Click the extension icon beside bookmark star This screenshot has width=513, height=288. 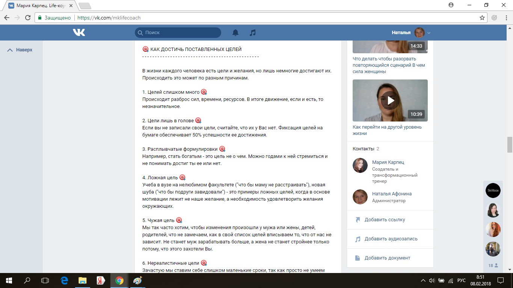pos(494,18)
